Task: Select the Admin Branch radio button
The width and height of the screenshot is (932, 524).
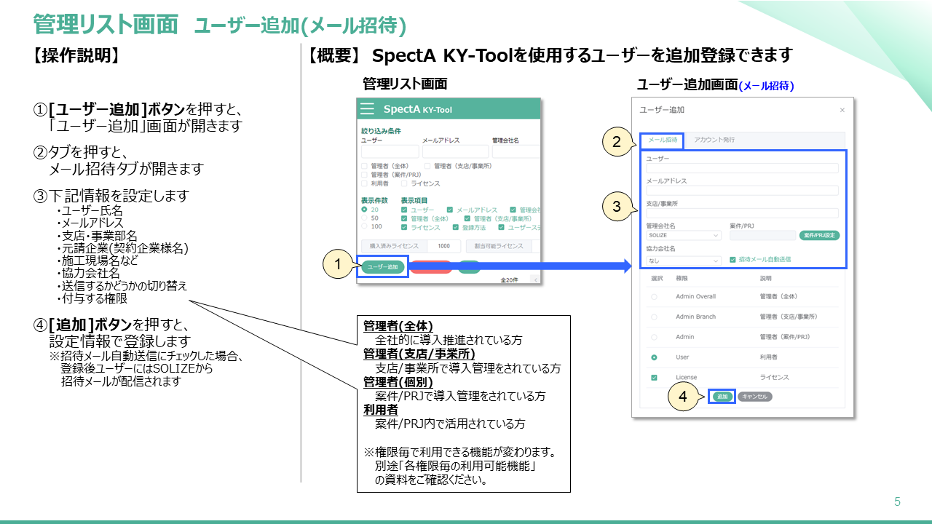Action: (x=654, y=317)
